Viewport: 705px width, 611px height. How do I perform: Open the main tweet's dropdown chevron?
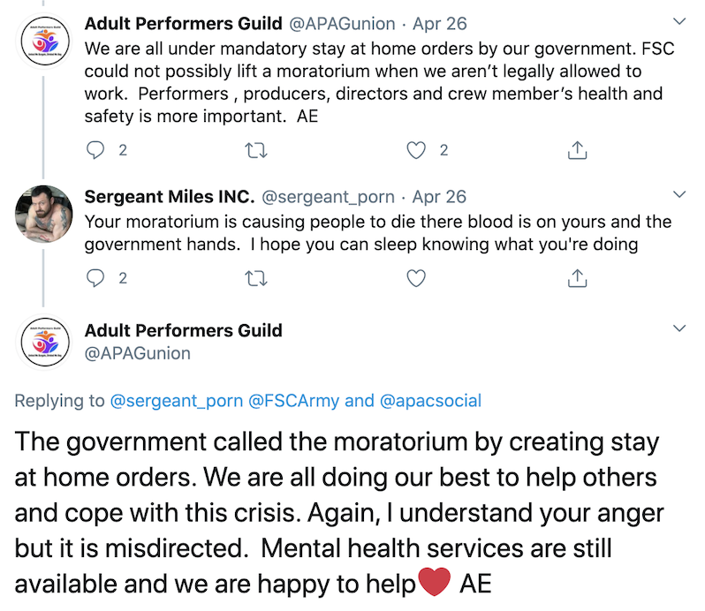click(679, 329)
